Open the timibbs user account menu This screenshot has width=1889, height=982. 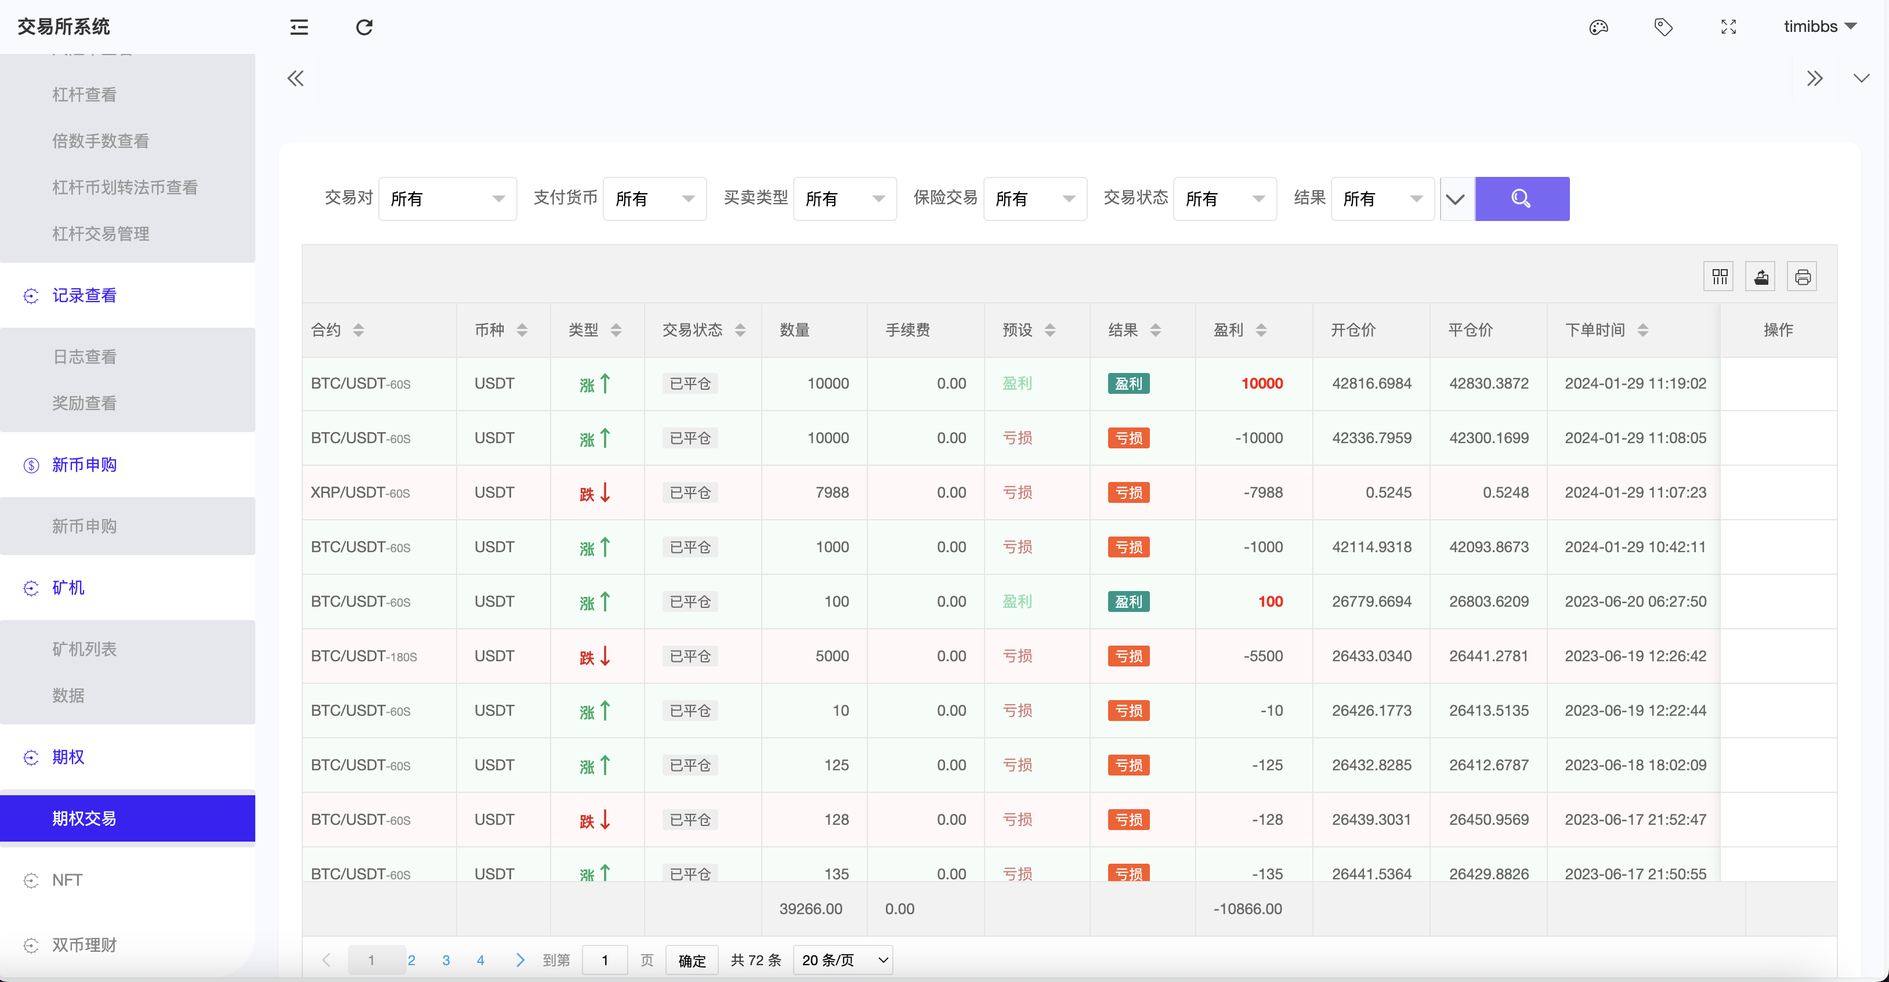click(x=1820, y=27)
